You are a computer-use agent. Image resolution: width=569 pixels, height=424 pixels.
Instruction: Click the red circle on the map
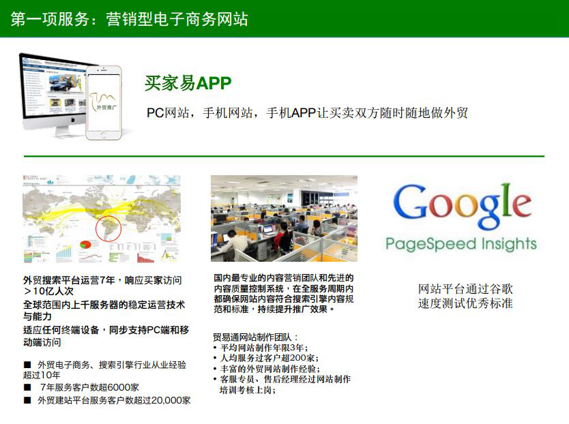click(x=108, y=228)
